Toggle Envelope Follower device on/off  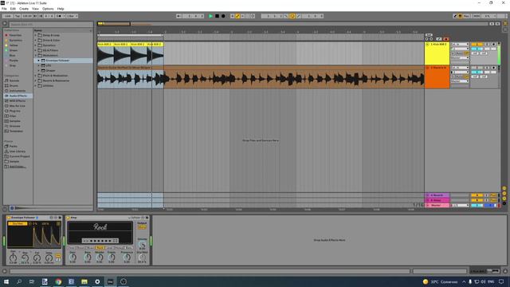[9, 218]
